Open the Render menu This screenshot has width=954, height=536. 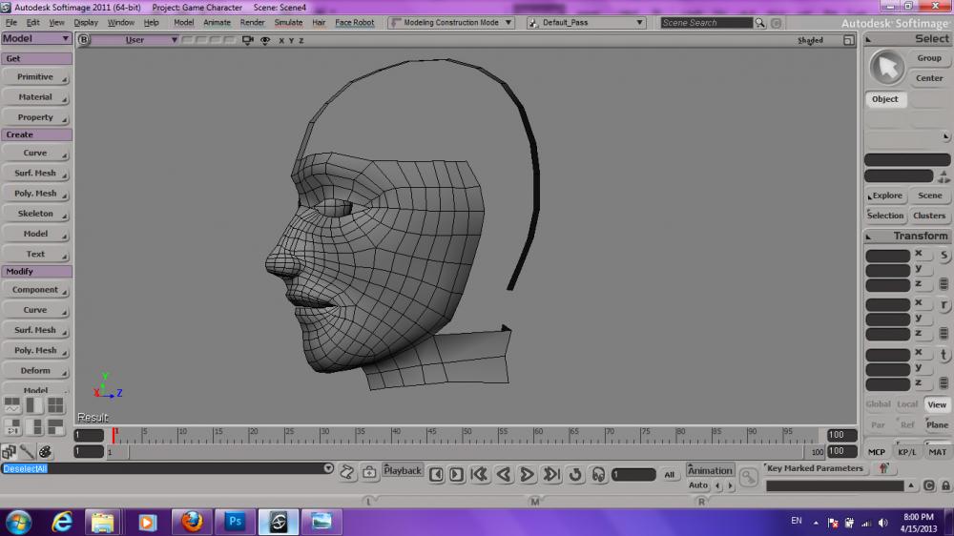click(x=252, y=22)
